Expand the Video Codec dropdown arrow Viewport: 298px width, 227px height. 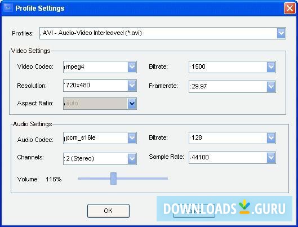click(x=132, y=67)
